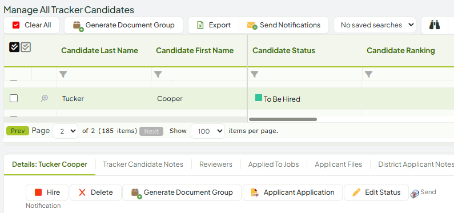Viewport: 454px width, 213px height.
Task: Click the deselect-all gray checkmark icon
Action: coord(26,47)
